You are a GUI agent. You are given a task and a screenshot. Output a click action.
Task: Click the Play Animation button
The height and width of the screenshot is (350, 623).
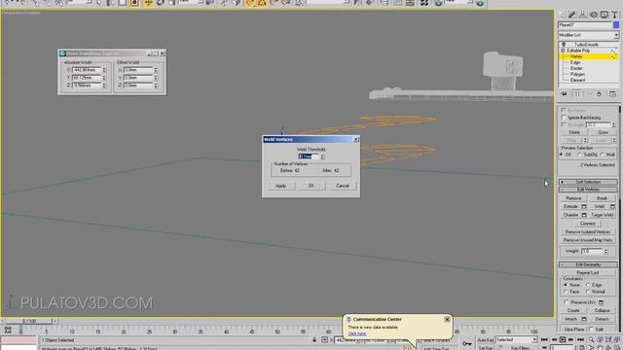tap(563, 340)
